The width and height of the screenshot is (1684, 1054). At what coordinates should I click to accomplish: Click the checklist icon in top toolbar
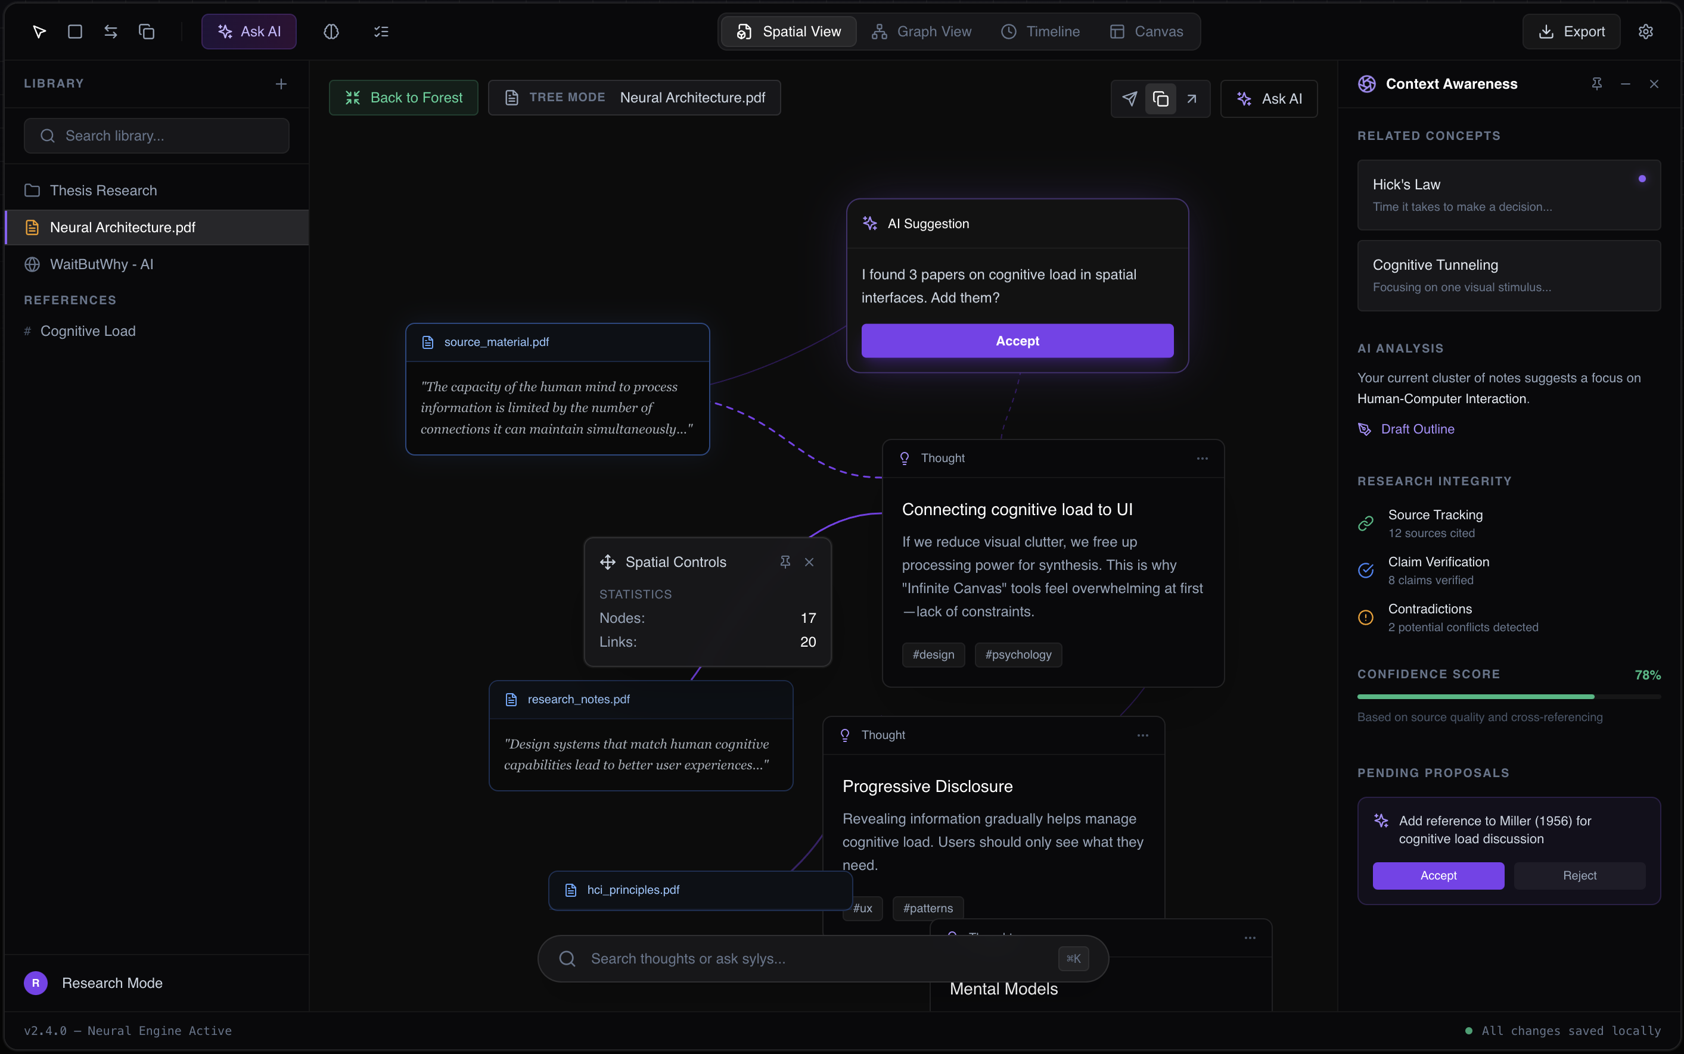(x=381, y=32)
